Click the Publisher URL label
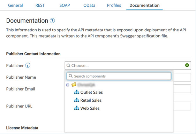 tap(19, 106)
